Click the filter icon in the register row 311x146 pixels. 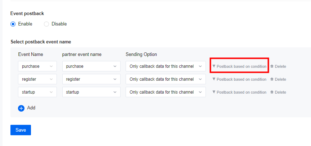214,79
